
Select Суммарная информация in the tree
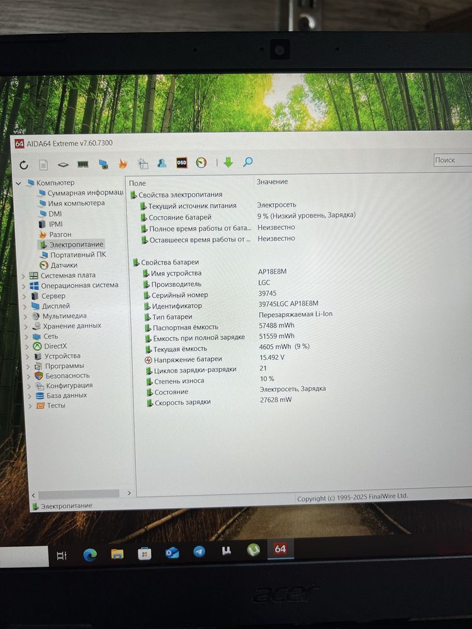click(81, 193)
